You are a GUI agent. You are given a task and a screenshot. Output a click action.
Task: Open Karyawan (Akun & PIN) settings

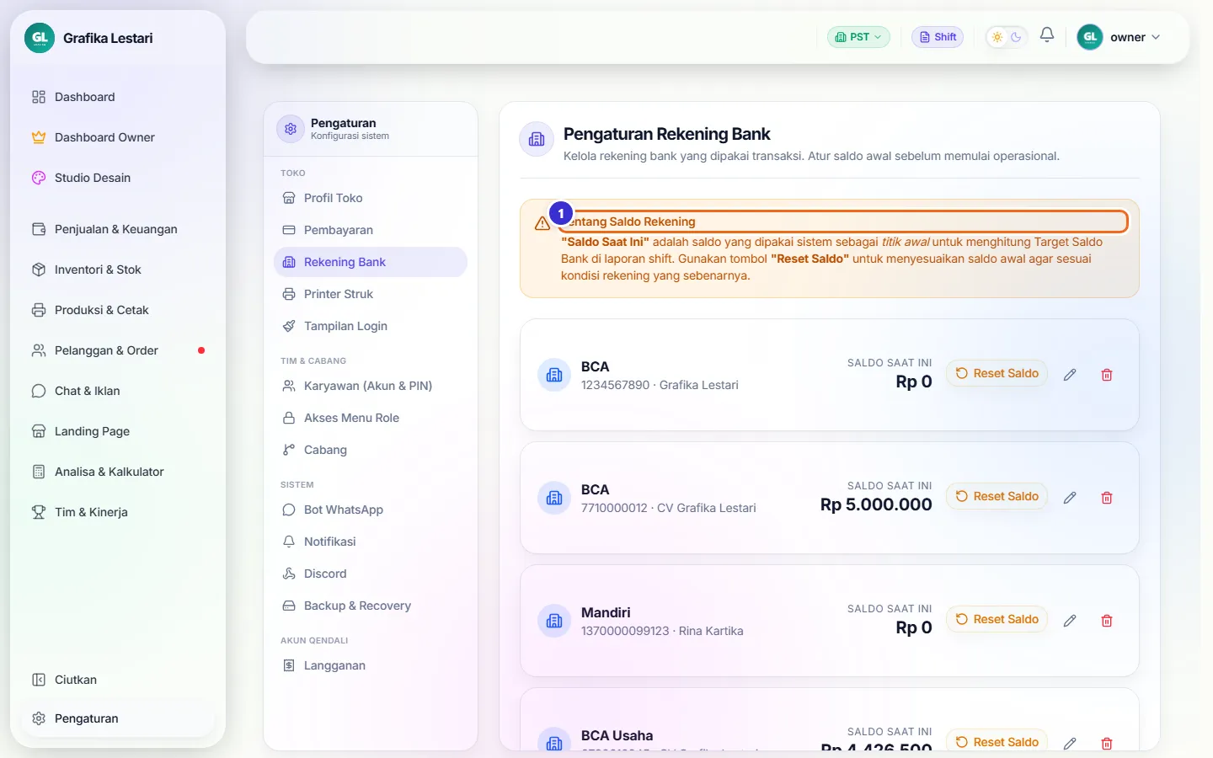pyautogui.click(x=371, y=386)
